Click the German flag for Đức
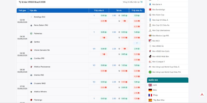The width and height of the screenshot is (207, 103). (x=150, y=90)
